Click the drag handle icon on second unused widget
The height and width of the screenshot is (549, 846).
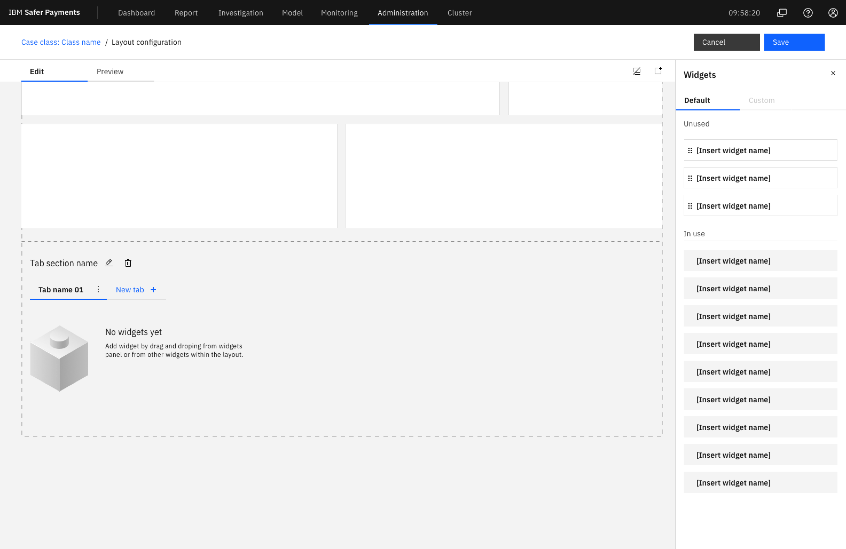click(x=690, y=178)
